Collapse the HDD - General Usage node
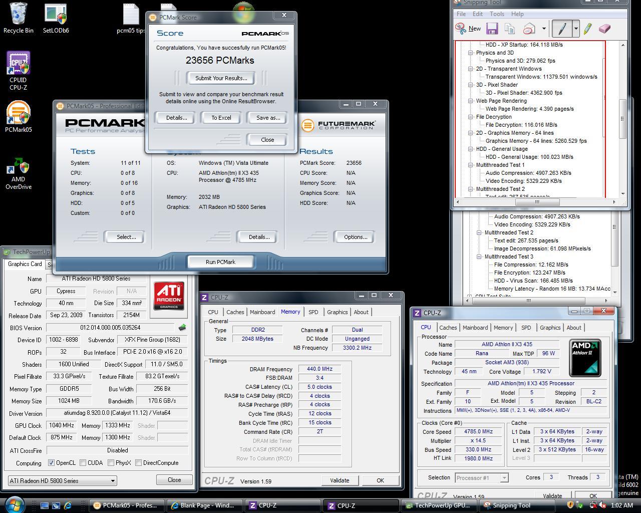 click(471, 149)
